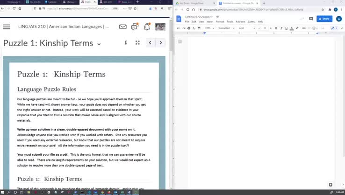Open the Insert menu in Google Docs
Screen dimensions: 345x195
(x=210, y=22)
